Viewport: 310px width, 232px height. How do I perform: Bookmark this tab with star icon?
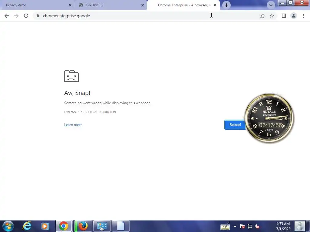(x=272, y=16)
